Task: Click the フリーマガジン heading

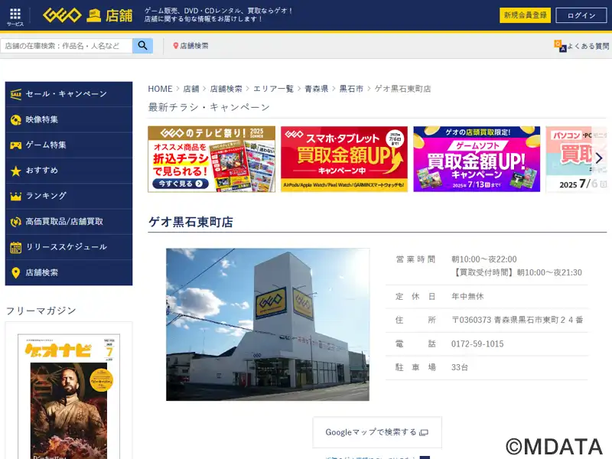Action: pos(41,311)
